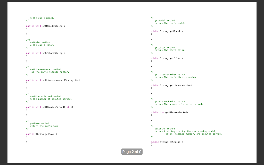264x165 pixels.
Task: Click 'public String getLicenseNumber()' declaration
Action: coord(172,85)
